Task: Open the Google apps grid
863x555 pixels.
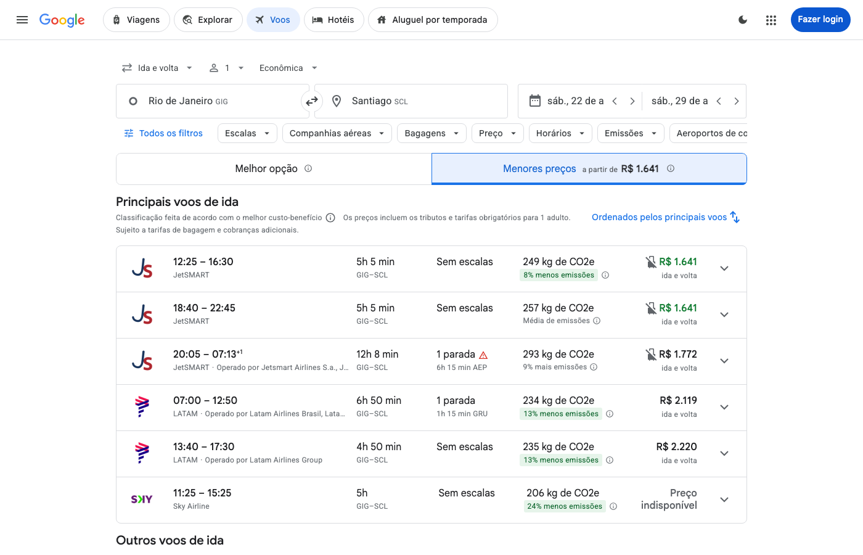Action: point(771,20)
